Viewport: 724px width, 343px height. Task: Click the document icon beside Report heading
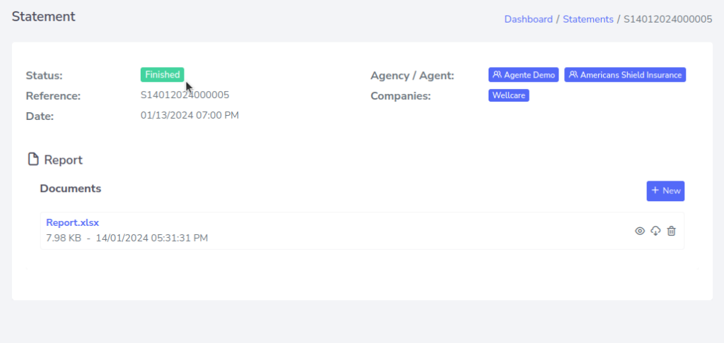pos(33,160)
